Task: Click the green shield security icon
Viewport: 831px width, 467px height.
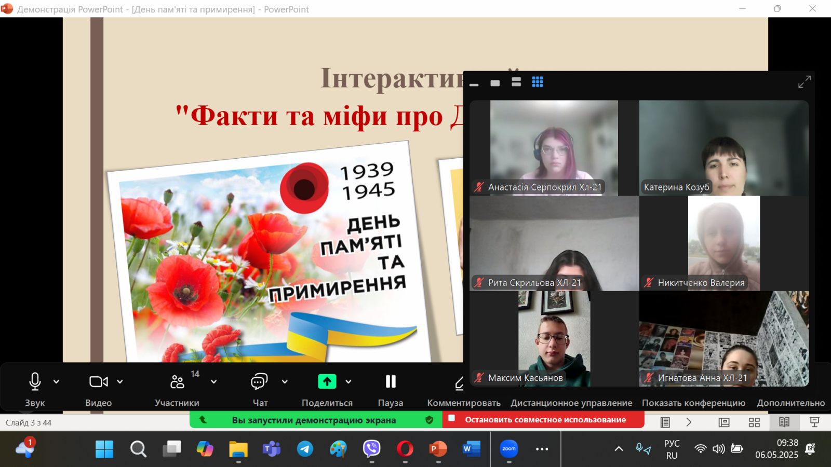Action: [x=430, y=420]
